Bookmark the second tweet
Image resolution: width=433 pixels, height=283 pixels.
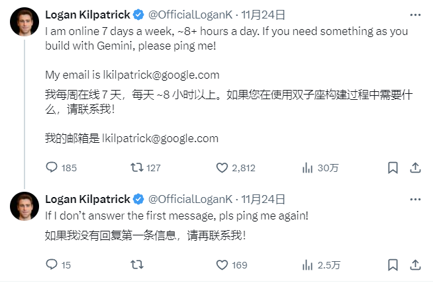(x=393, y=264)
